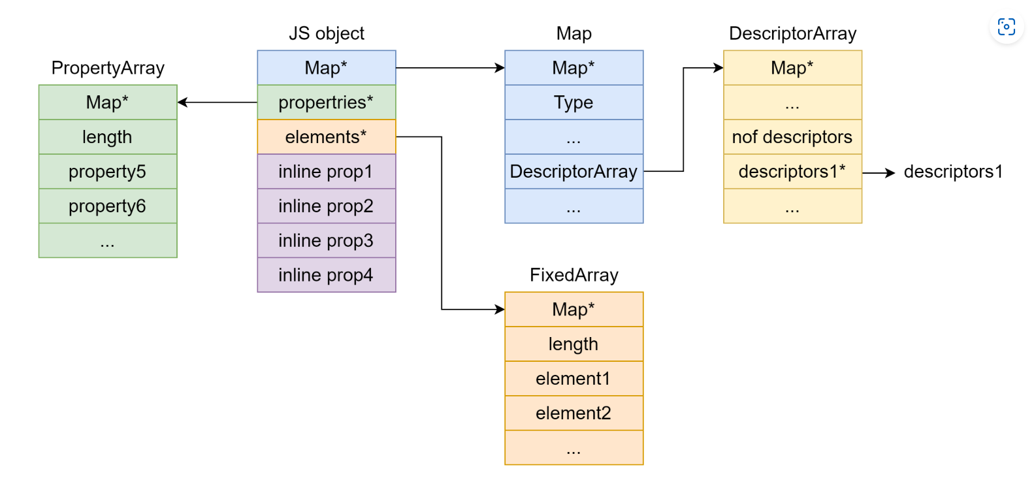This screenshot has width=1034, height=499.
Task: Select the 'elements*' cell in JS object
Action: [x=326, y=137]
